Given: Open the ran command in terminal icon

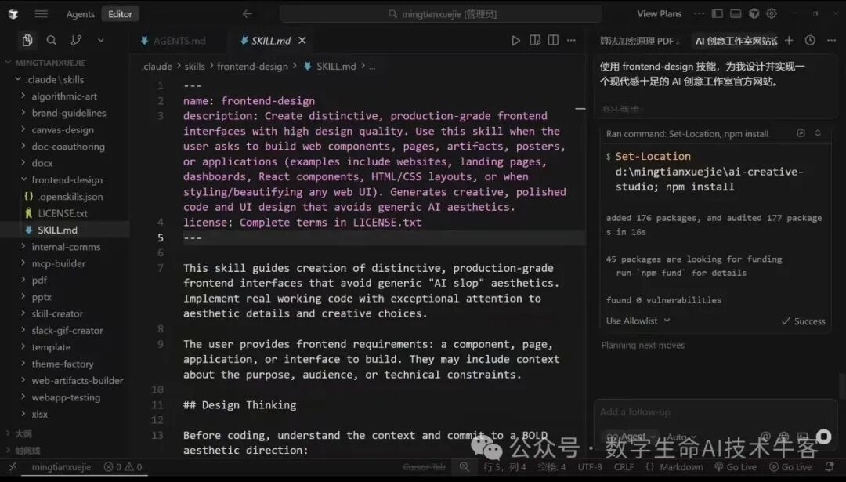Looking at the screenshot, I should [801, 132].
